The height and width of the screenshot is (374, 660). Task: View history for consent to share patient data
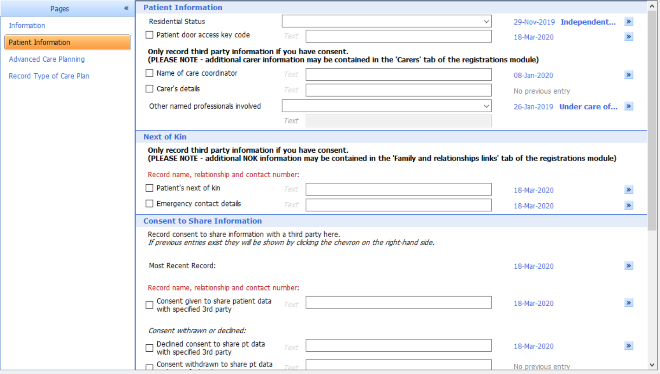point(628,303)
